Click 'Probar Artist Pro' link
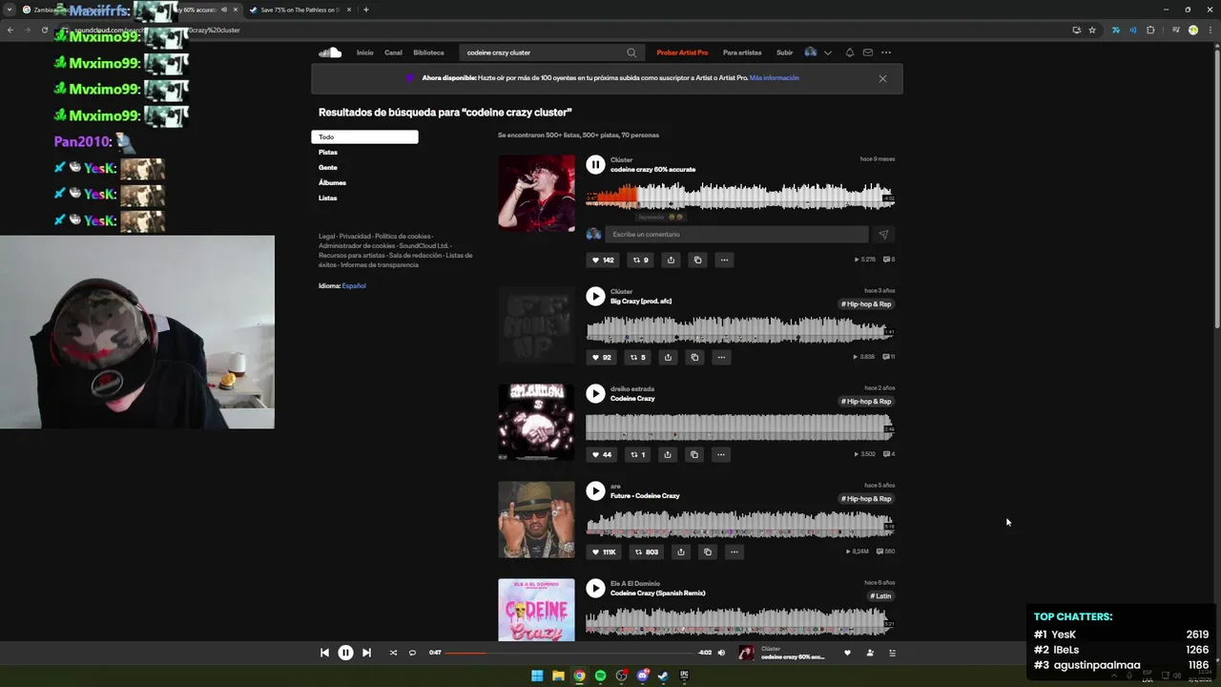The height and width of the screenshot is (687, 1221). (682, 52)
